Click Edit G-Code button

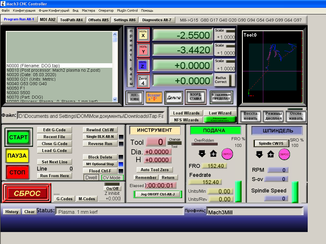(54, 130)
